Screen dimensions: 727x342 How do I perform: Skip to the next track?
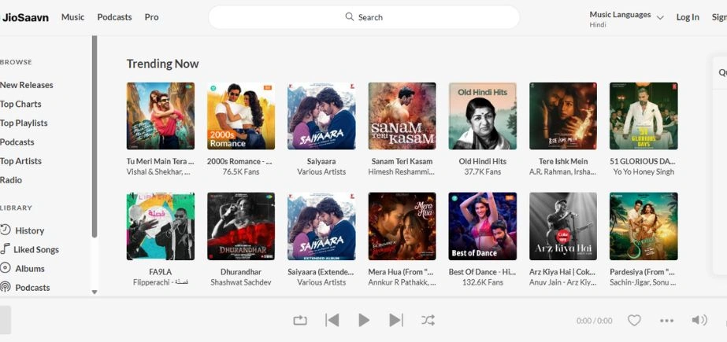coord(395,320)
